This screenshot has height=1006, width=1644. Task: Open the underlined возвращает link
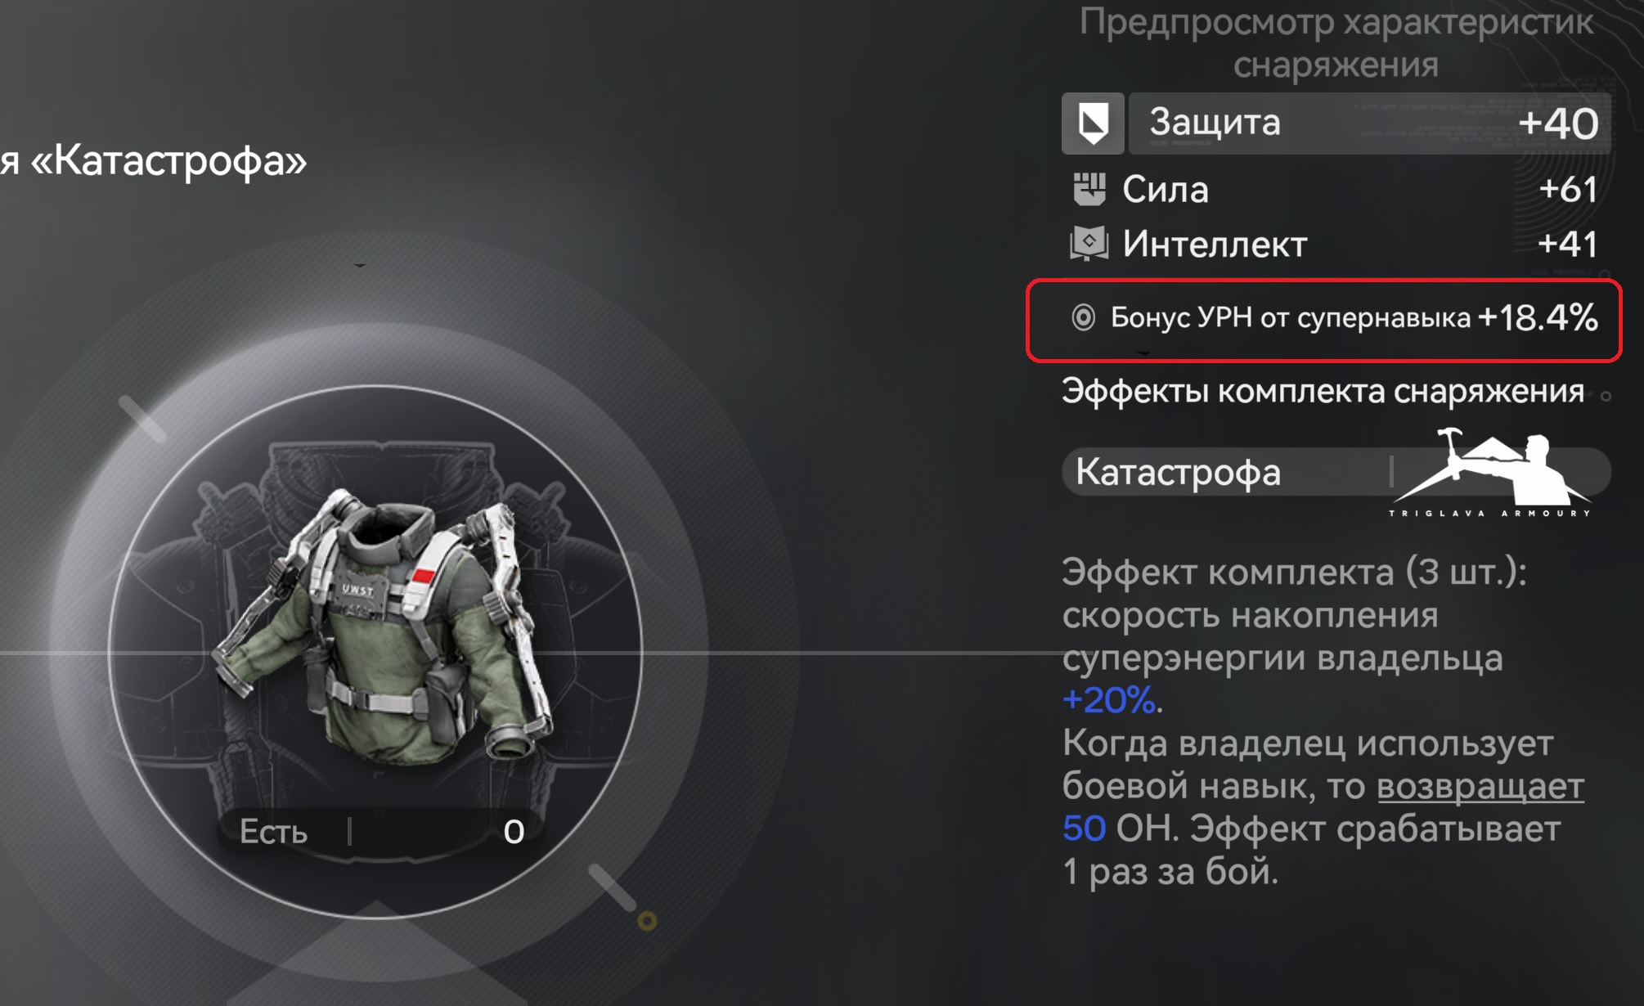(x=1480, y=786)
